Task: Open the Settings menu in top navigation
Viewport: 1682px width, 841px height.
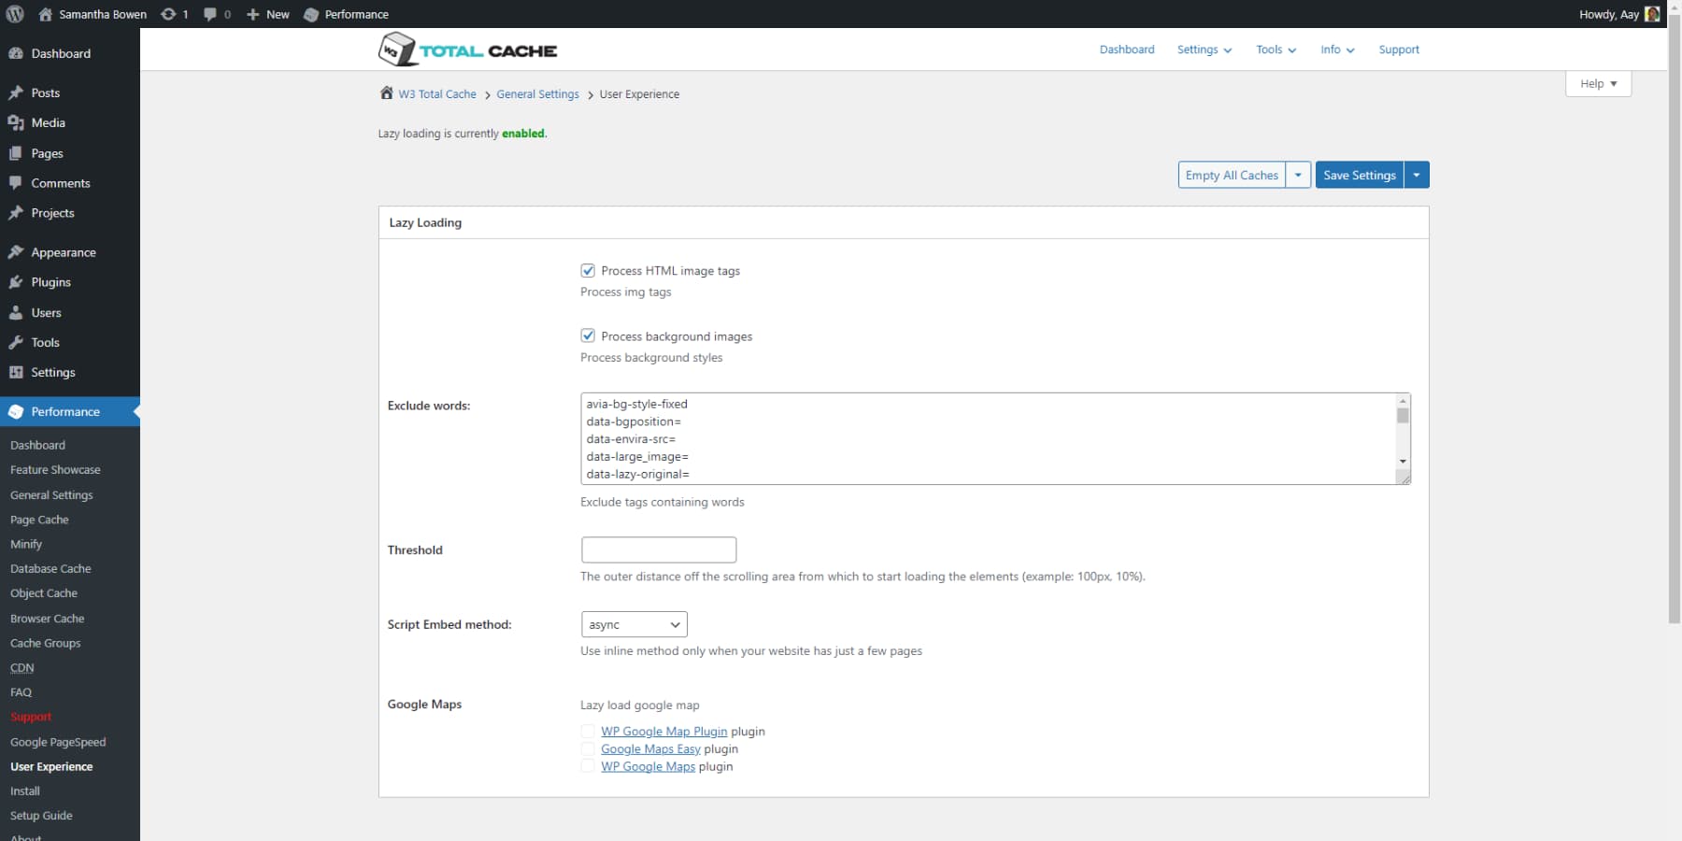Action: [1204, 50]
